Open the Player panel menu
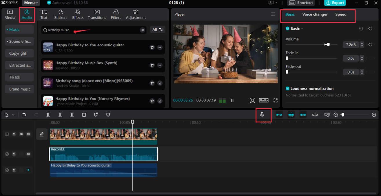The height and width of the screenshot is (196, 381). (x=273, y=14)
